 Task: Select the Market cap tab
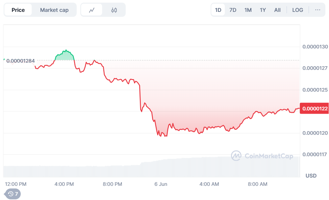pyautogui.click(x=54, y=10)
